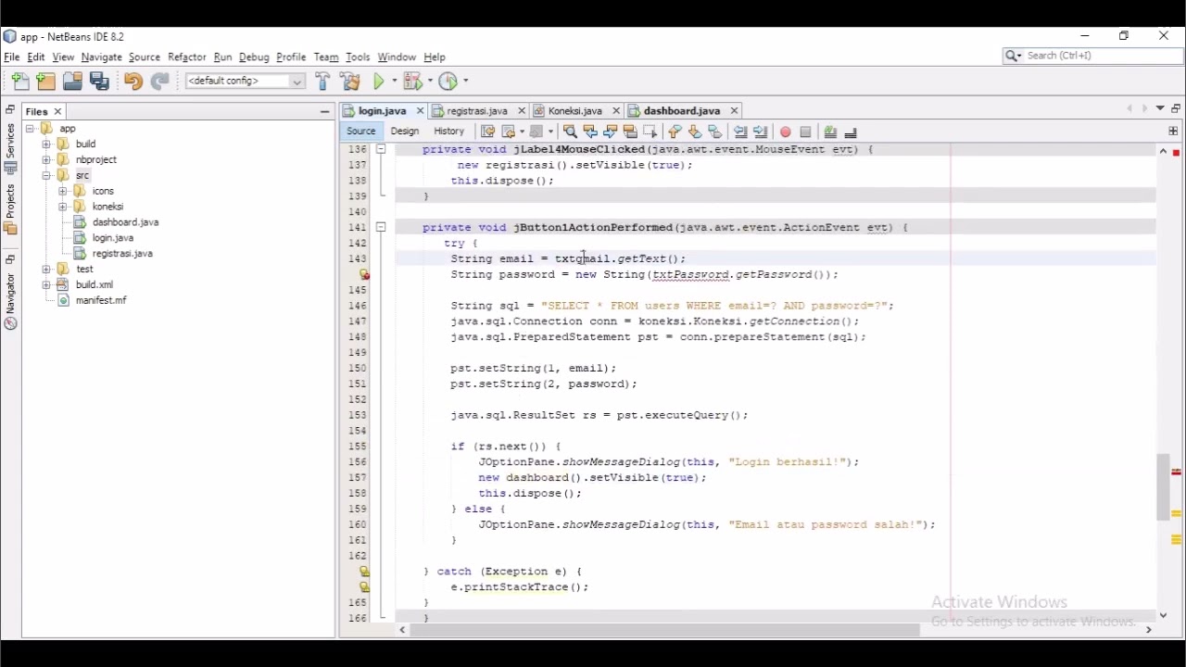This screenshot has width=1186, height=667.
Task: Switch to Design view
Action: point(405,132)
